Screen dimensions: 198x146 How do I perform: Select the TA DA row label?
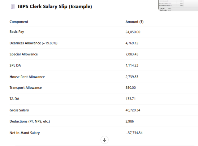(x=15, y=99)
